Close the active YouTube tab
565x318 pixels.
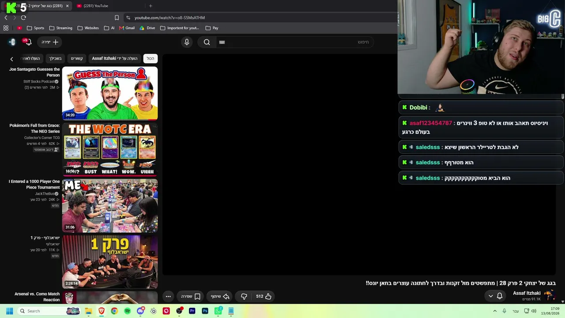coord(67,6)
